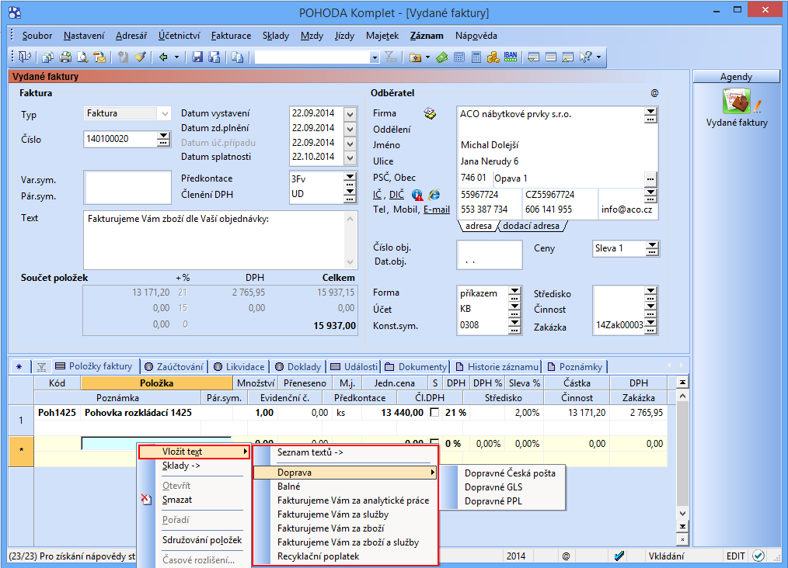Click the Internet Explorer icon beside DIČ
This screenshot has height=568, width=788.
pyautogui.click(x=434, y=195)
